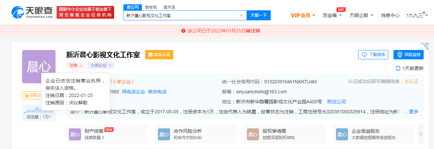This screenshot has height=149, width=434.
Task: Open the 合作风险分析 card
Action: tap(196, 134)
